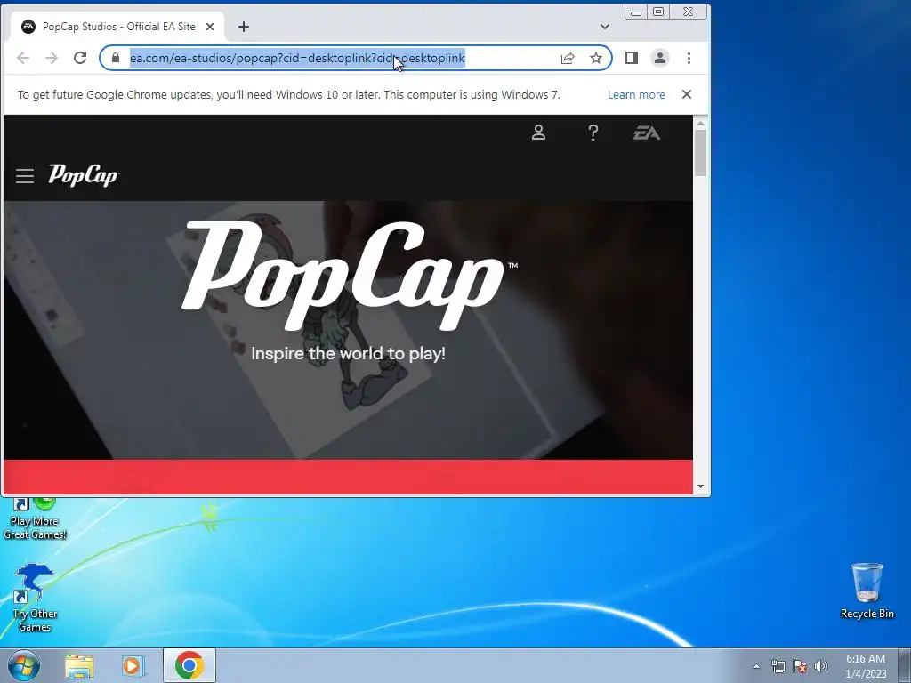Open the Windows Start menu
Viewport: 911px width, 683px height.
(23, 665)
